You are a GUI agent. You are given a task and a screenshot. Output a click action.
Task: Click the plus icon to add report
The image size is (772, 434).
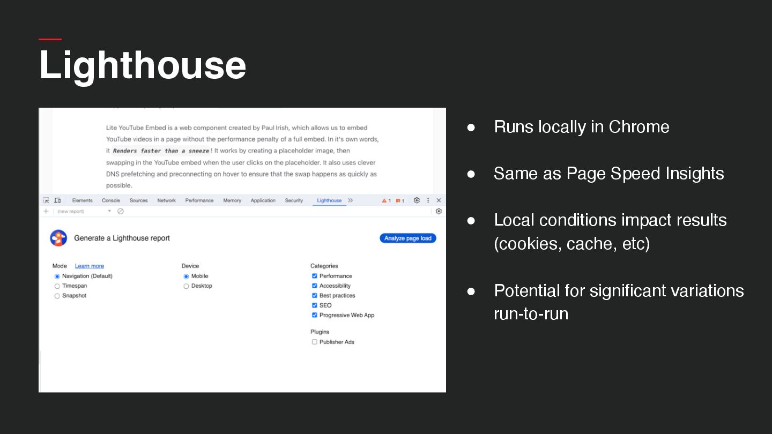46,211
